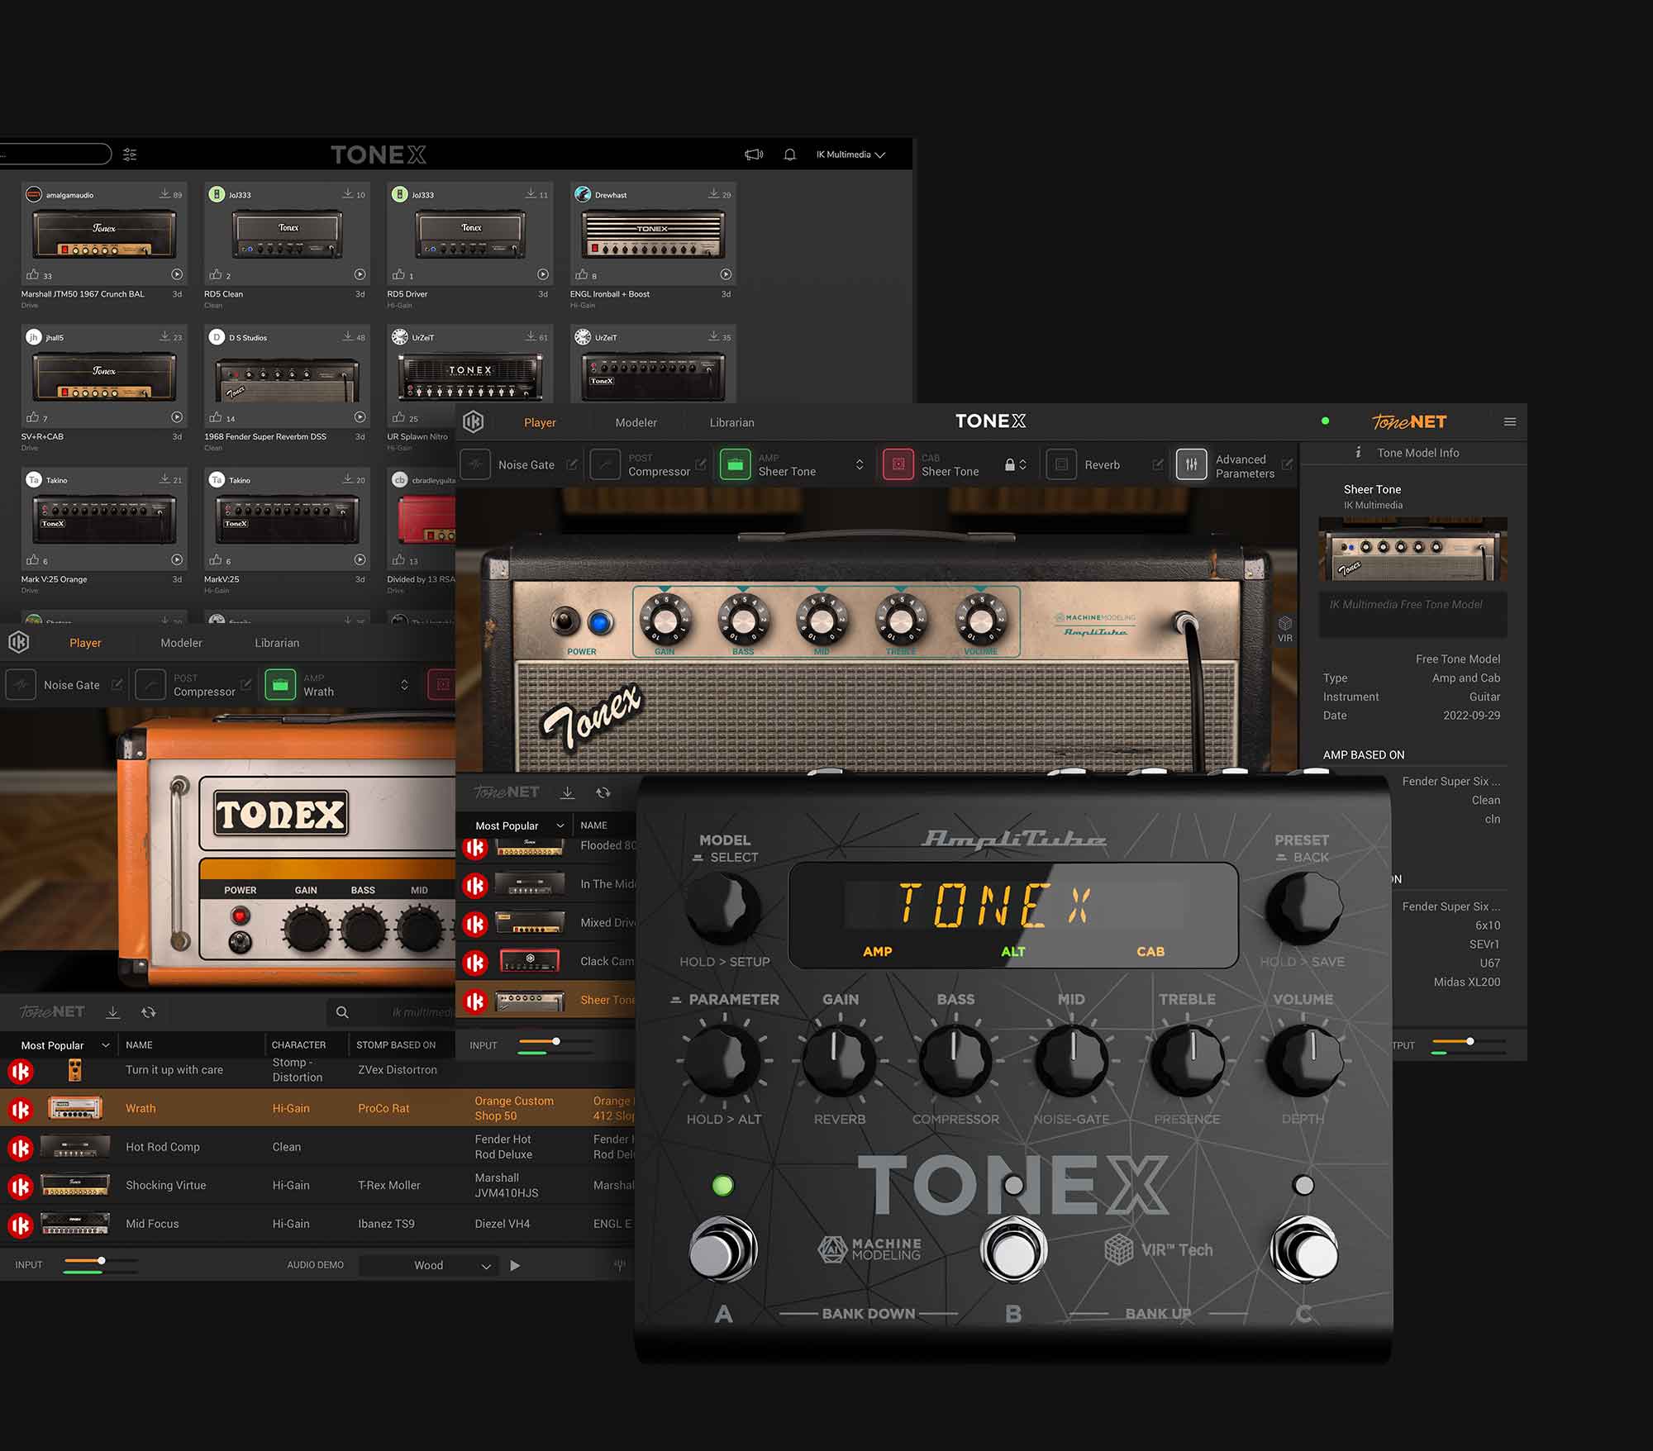Toggle Noise Gate in Wrath window

(x=21, y=685)
